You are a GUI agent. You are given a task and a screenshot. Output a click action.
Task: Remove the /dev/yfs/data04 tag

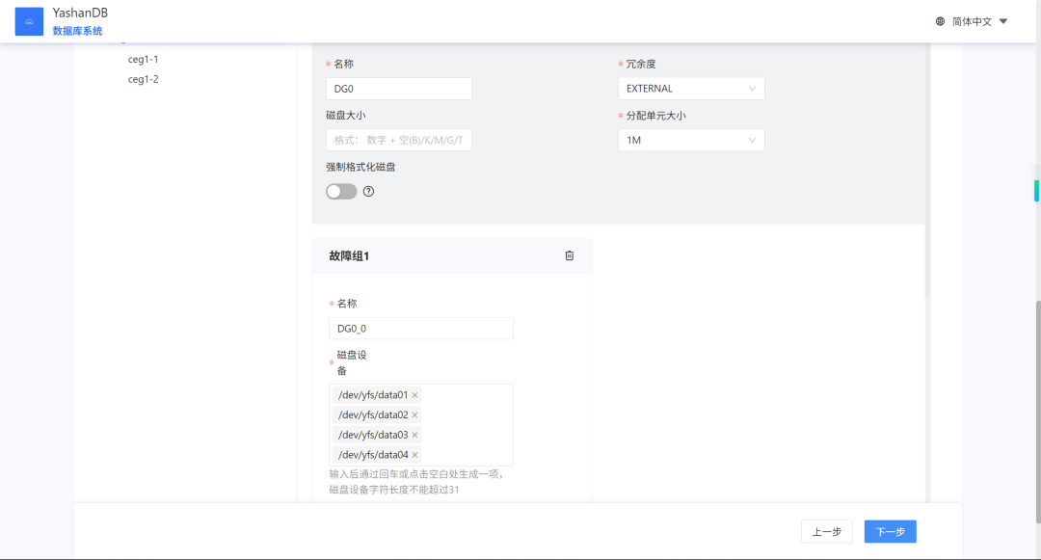point(414,455)
